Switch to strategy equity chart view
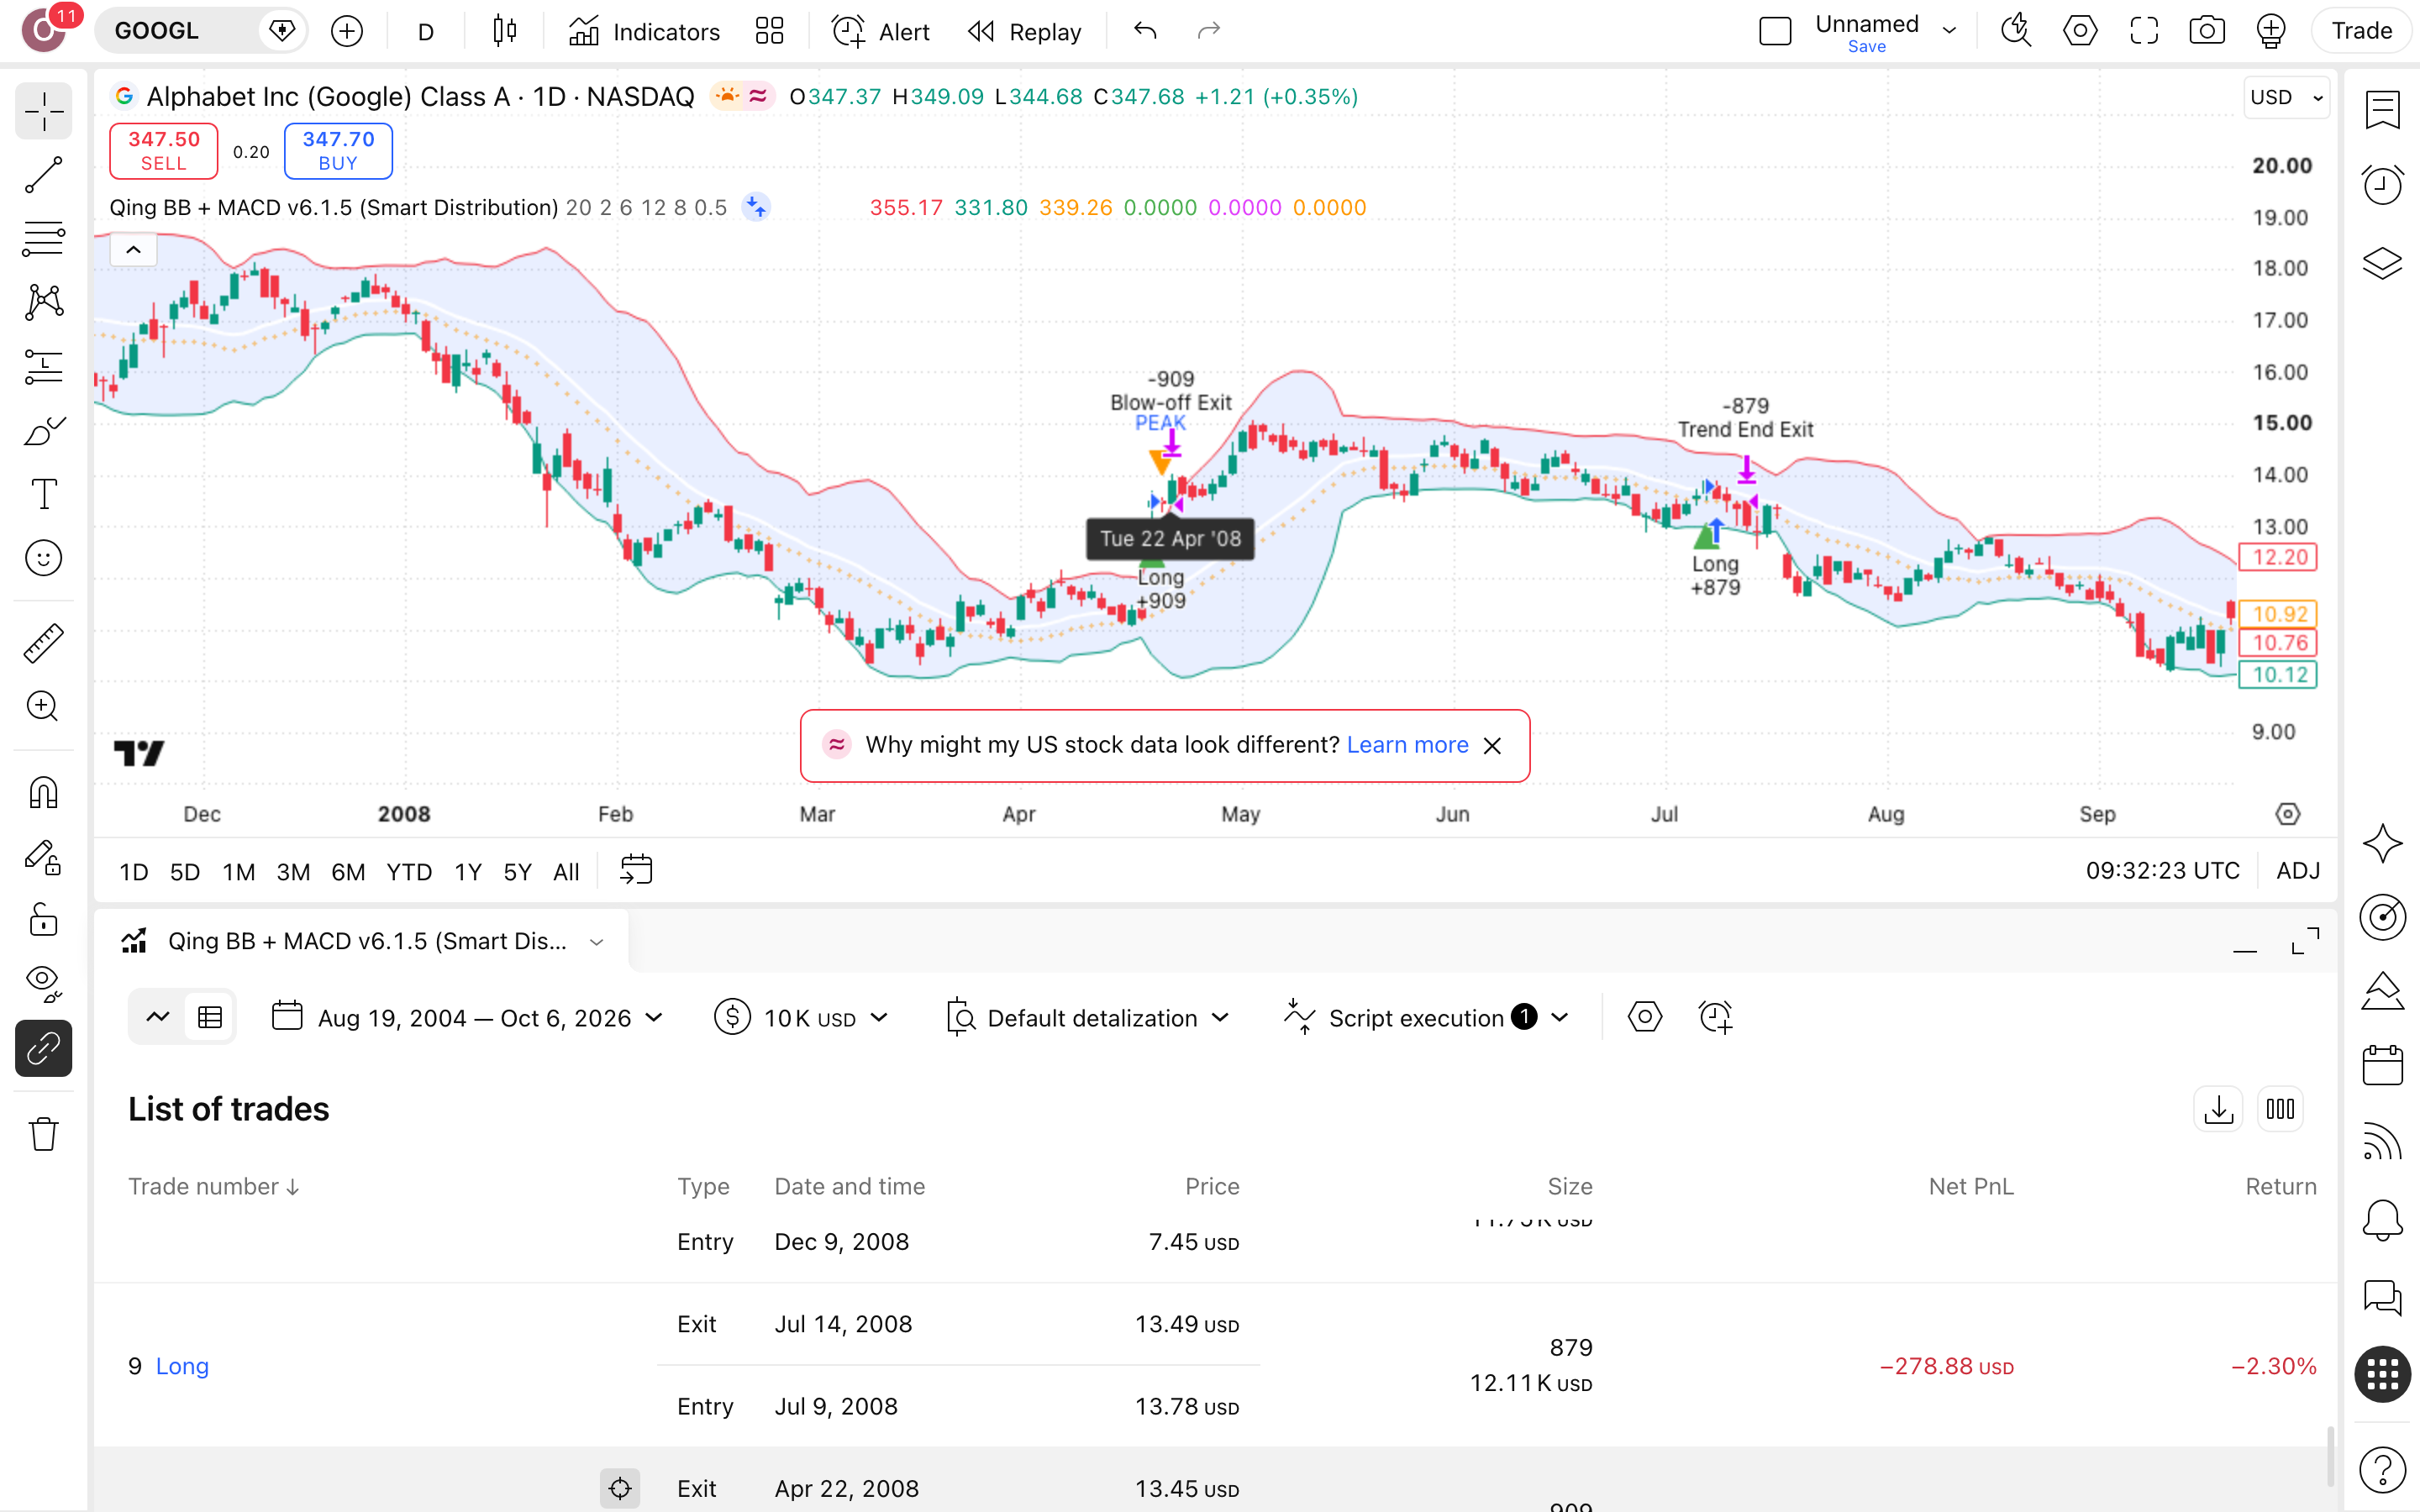 point(157,1018)
